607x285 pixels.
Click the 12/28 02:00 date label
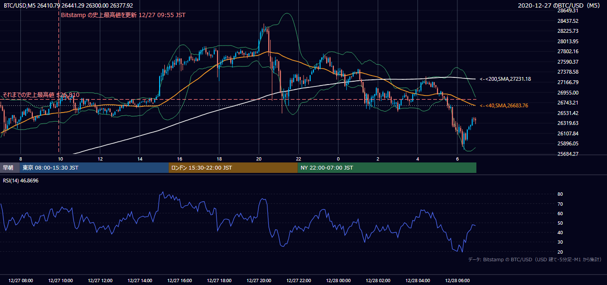click(378, 281)
